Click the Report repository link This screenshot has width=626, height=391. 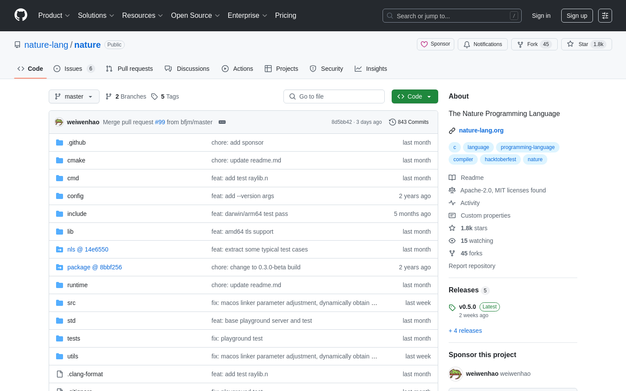(472, 266)
